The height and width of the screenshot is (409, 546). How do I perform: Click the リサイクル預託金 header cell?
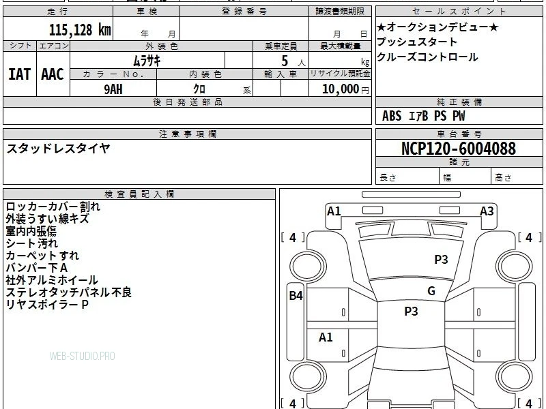pyautogui.click(x=340, y=74)
